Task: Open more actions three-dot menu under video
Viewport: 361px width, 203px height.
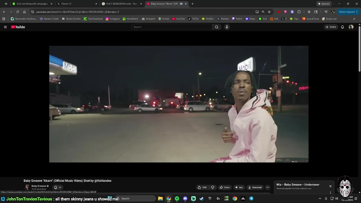Action: pos(268,187)
